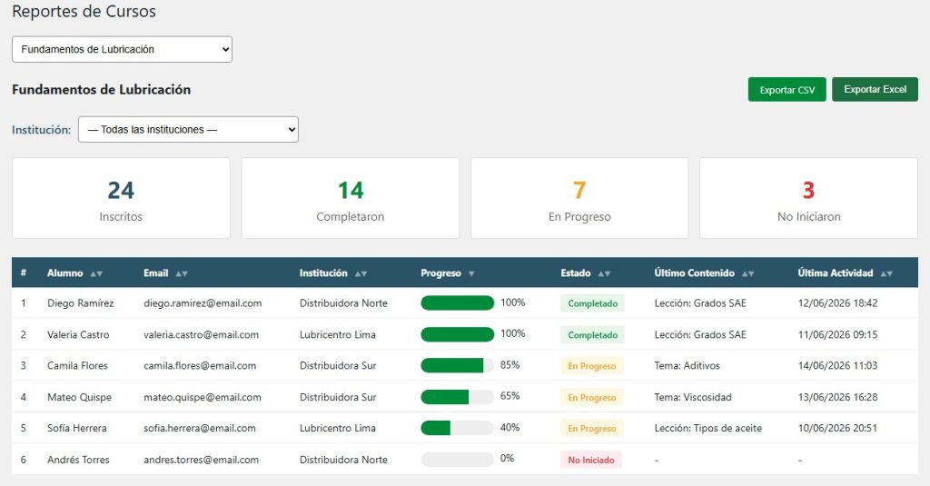The height and width of the screenshot is (486, 930).
Task: Click date 11/06/2026 09:15
Action: (837, 334)
